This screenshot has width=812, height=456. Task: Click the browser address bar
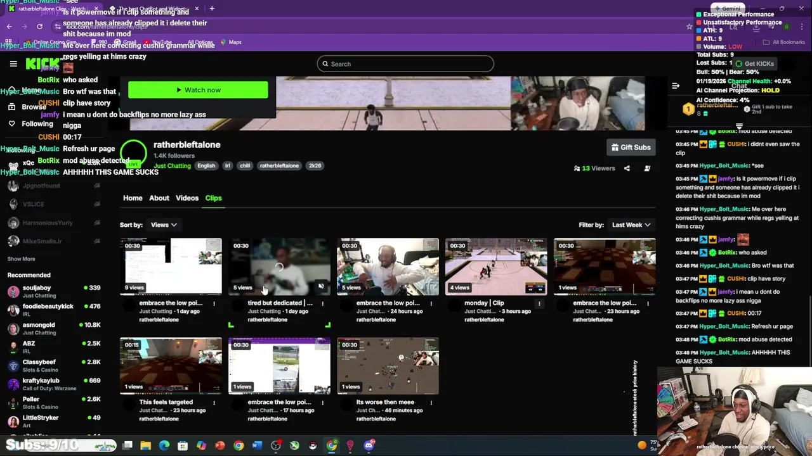[368, 27]
